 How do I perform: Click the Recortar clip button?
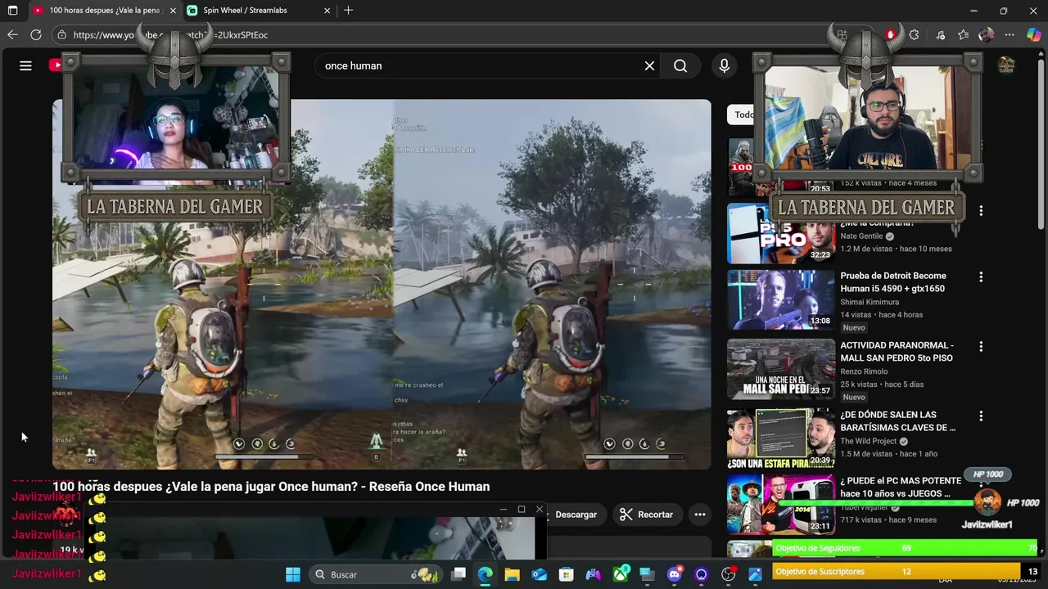point(646,515)
